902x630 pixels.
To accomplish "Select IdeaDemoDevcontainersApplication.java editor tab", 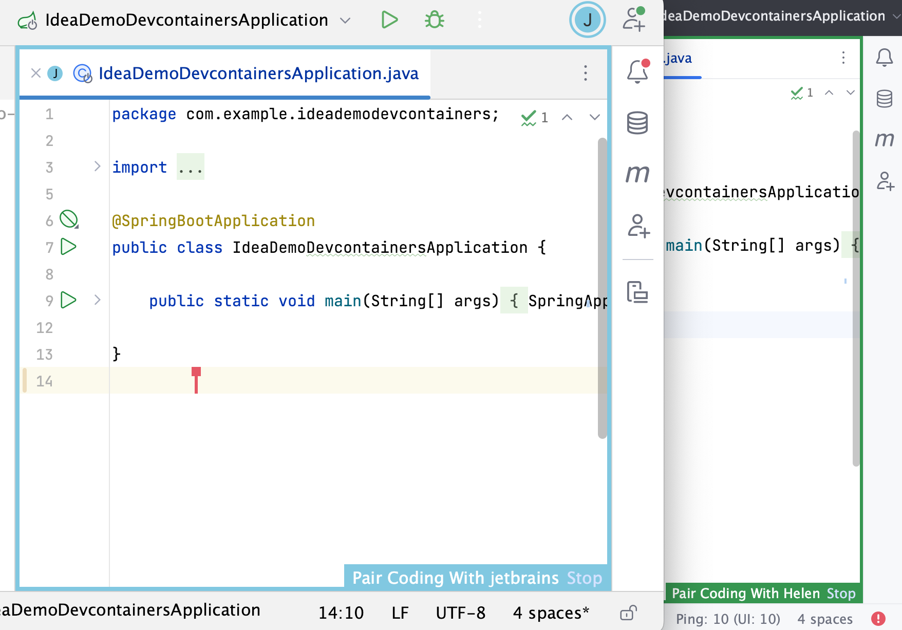I will [258, 73].
